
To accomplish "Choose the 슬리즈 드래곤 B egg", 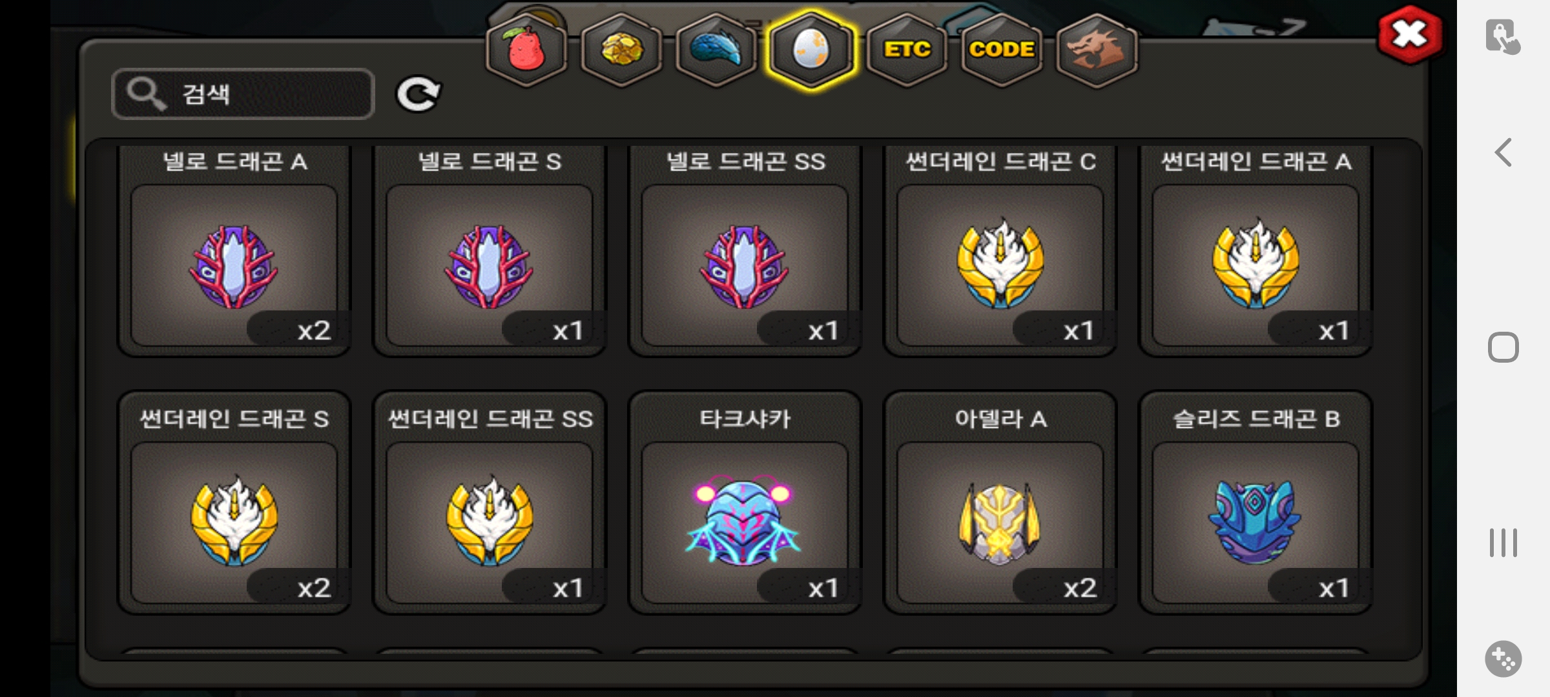I will (1255, 503).
